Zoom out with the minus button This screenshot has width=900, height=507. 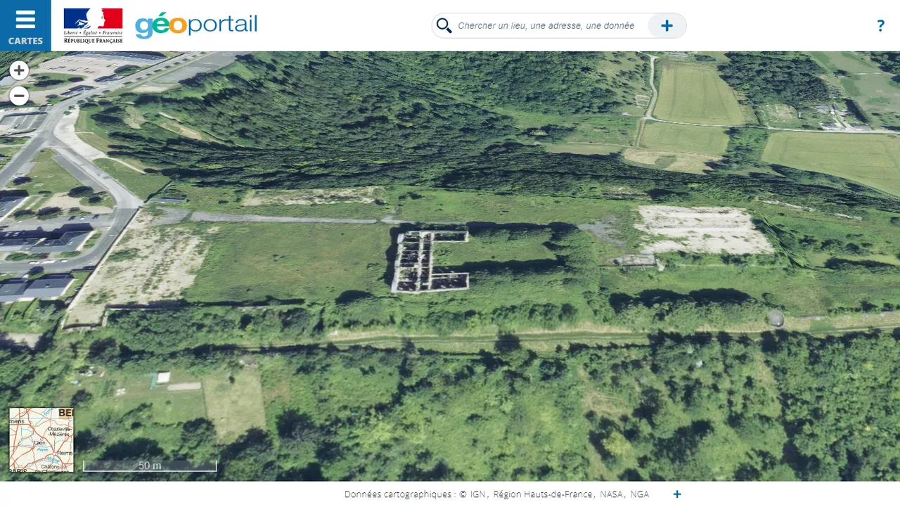(19, 96)
